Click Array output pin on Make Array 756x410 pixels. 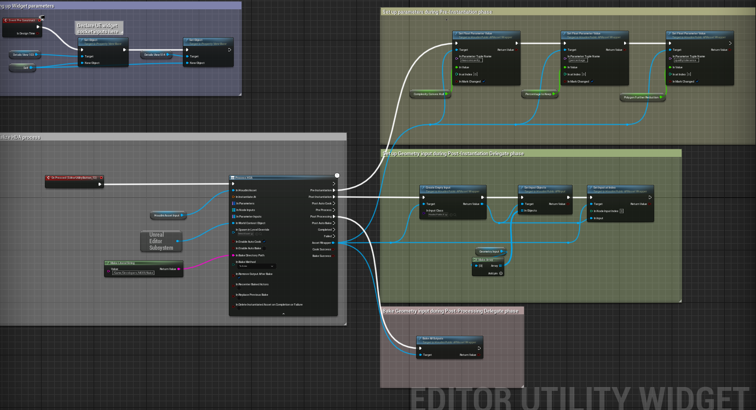point(500,266)
